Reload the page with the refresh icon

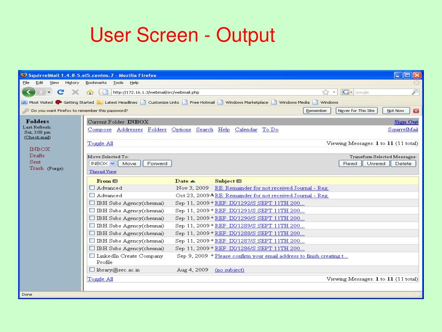point(60,92)
